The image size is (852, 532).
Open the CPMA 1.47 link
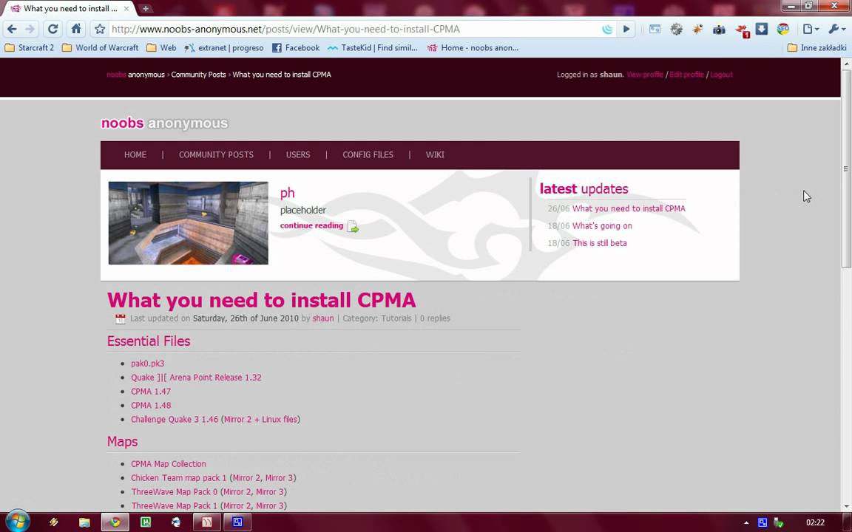pyautogui.click(x=151, y=392)
